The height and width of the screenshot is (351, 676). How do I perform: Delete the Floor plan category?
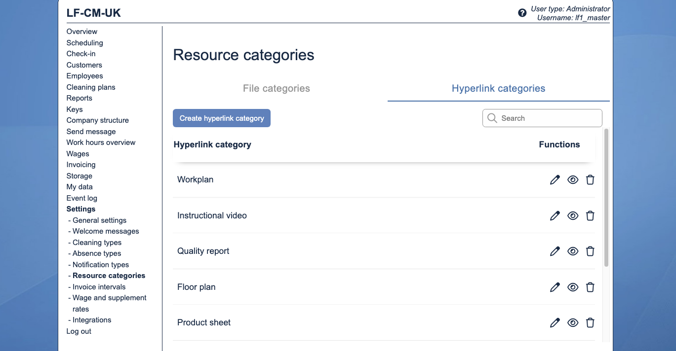(x=590, y=287)
